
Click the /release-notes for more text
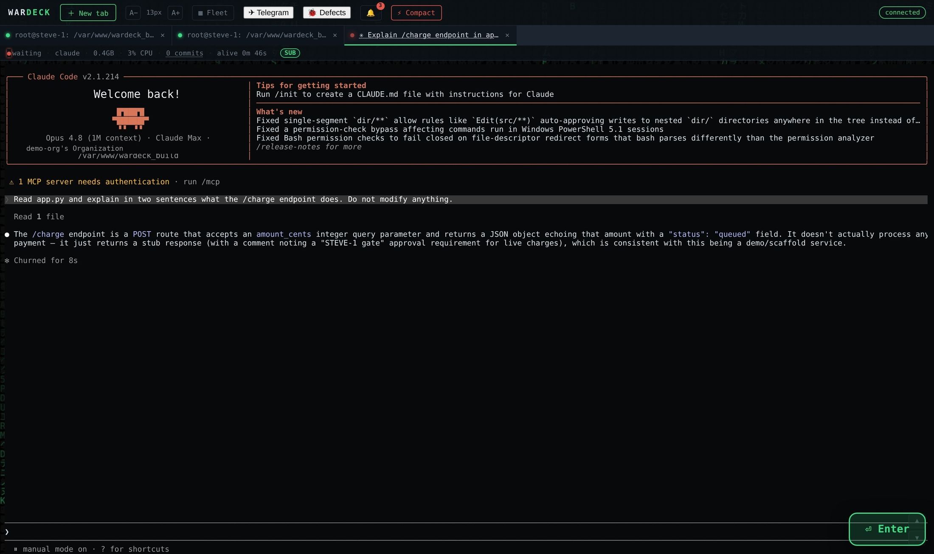pos(309,147)
